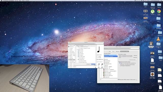Screen dimensions: 163x92
Task: Select the radio for one source for all documents
Action: [119, 63]
